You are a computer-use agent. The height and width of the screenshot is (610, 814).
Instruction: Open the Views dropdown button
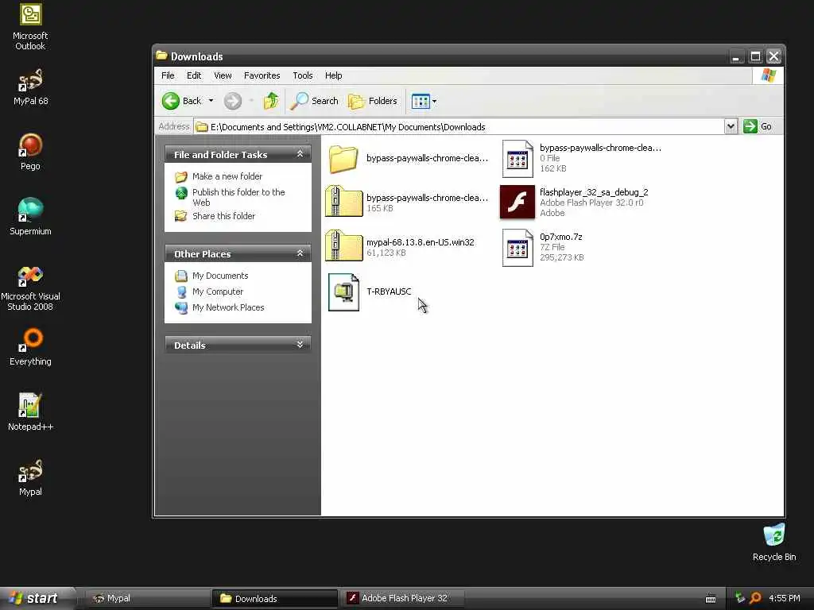[x=424, y=101]
